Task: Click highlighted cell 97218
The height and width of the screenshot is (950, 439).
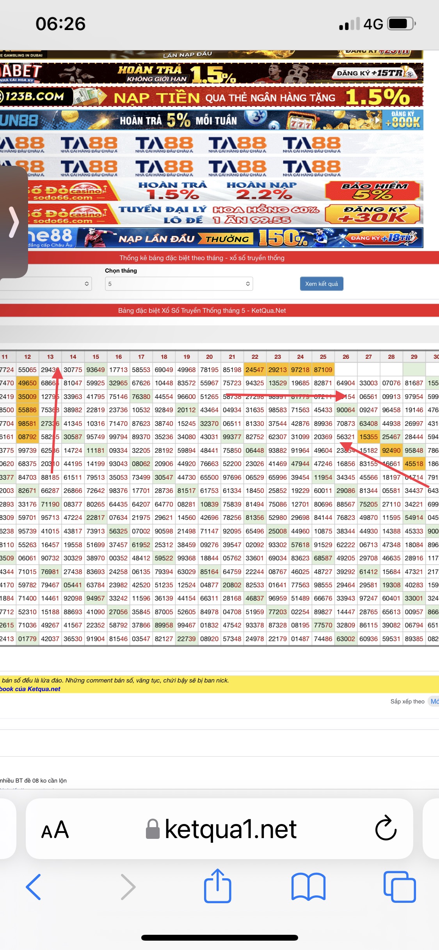Action: click(300, 370)
